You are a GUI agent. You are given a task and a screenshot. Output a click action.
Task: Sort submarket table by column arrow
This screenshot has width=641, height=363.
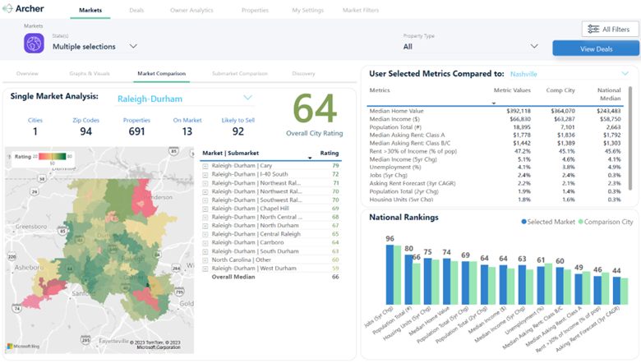(x=310, y=158)
